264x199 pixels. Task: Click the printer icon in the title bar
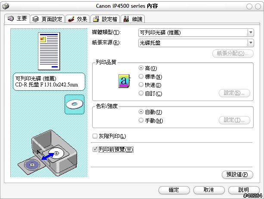click(6, 6)
